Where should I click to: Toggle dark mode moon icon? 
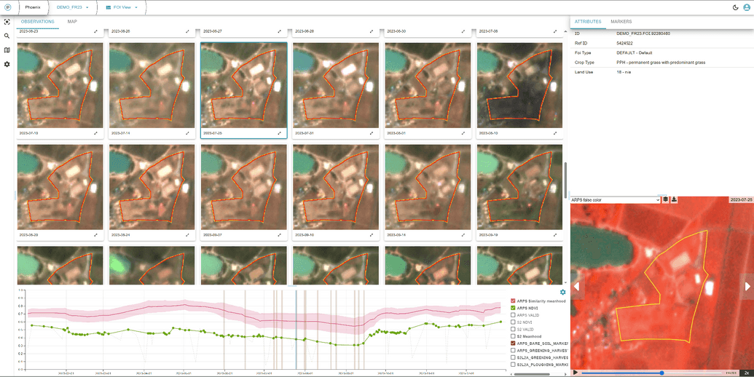735,7
